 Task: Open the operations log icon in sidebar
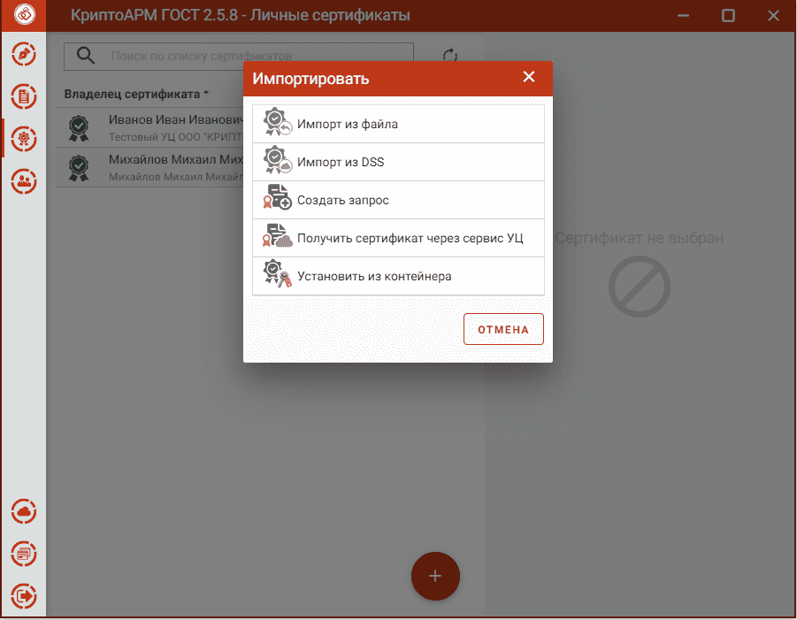point(24,554)
